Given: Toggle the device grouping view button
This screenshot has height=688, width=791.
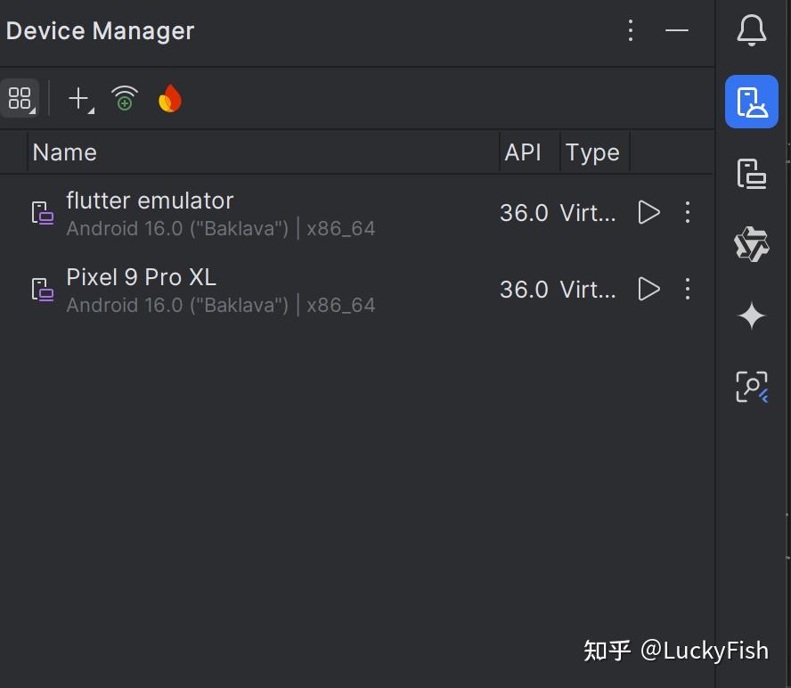Looking at the screenshot, I should 20,99.
